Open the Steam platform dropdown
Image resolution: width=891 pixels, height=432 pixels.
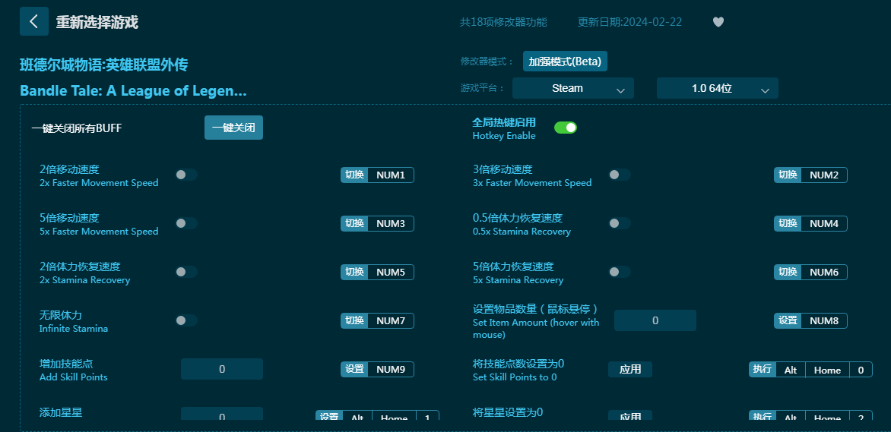pyautogui.click(x=572, y=88)
